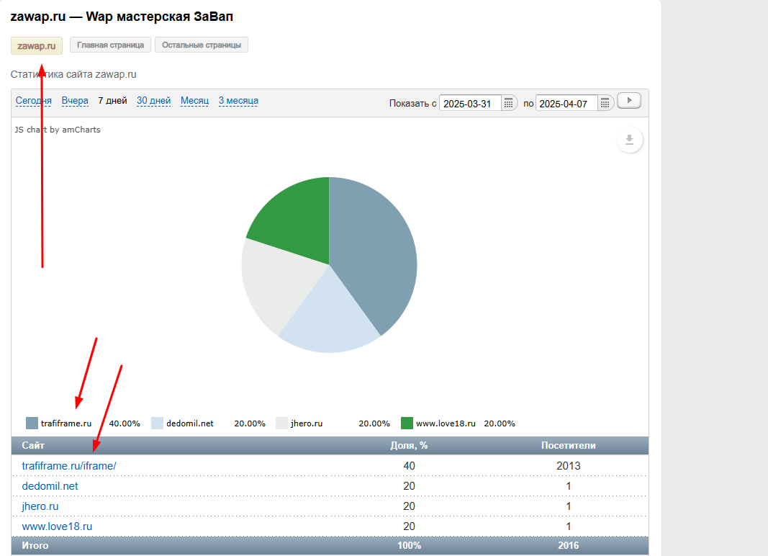768x556 pixels.
Task: Switch to Главная страница tab
Action: click(x=110, y=45)
